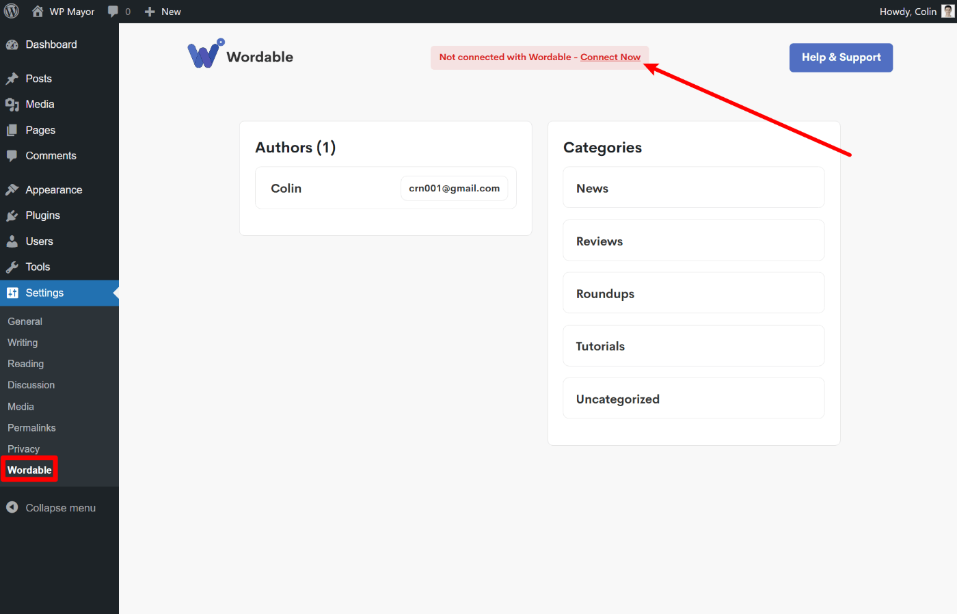
Task: Click the Appearance paintbrush icon
Action: (x=12, y=189)
